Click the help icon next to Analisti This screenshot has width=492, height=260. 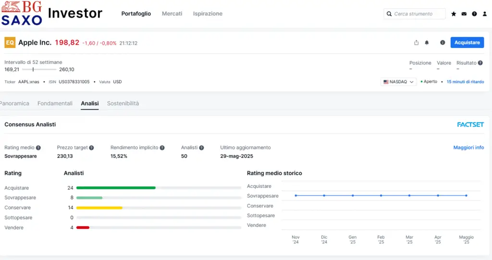(x=201, y=148)
